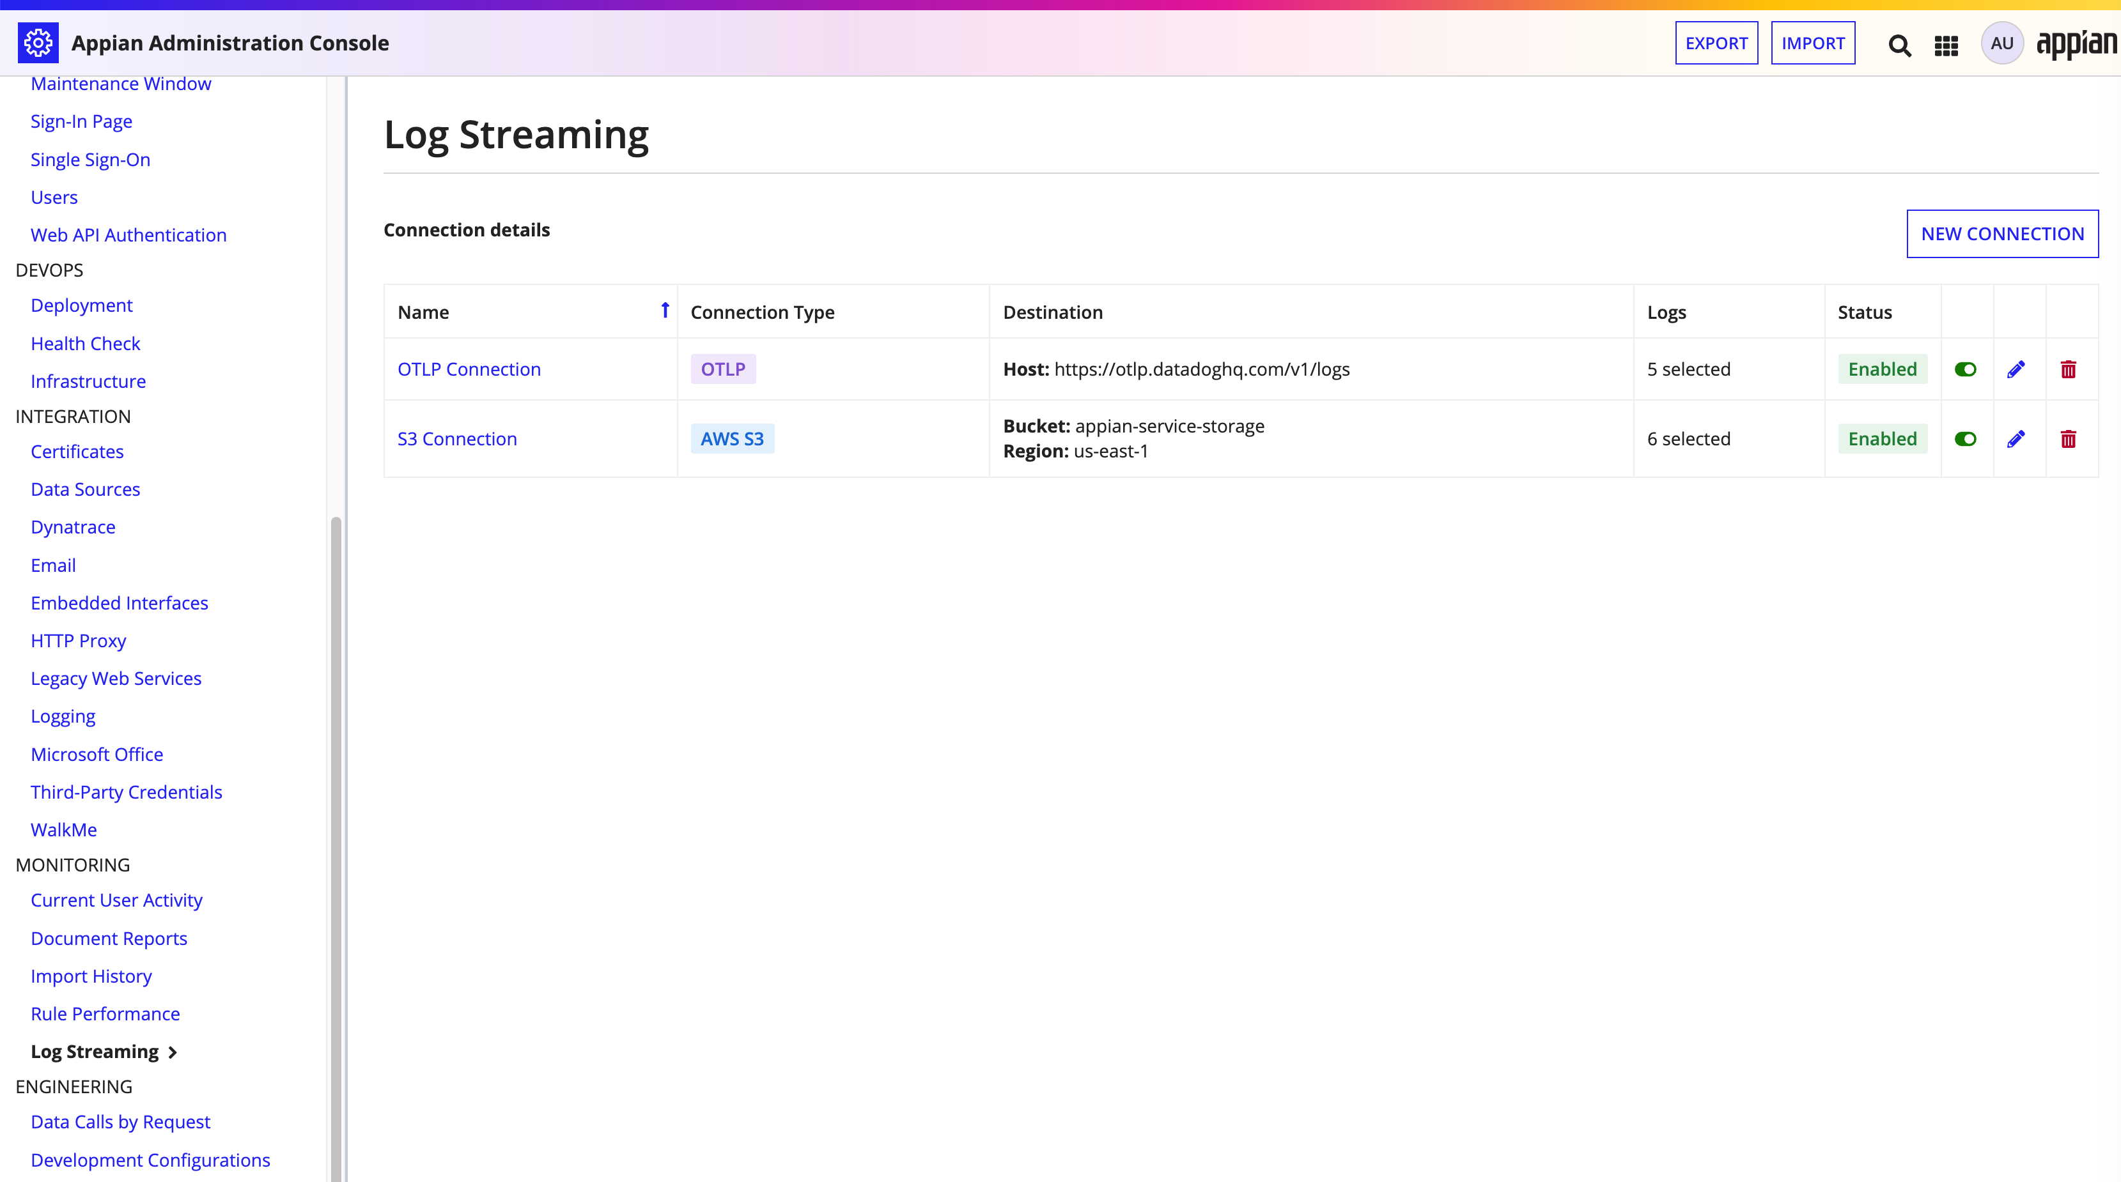Create a NEW CONNECTION

2003,234
